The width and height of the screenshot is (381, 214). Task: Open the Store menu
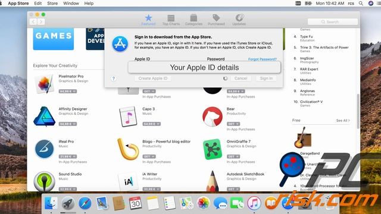click(52, 4)
